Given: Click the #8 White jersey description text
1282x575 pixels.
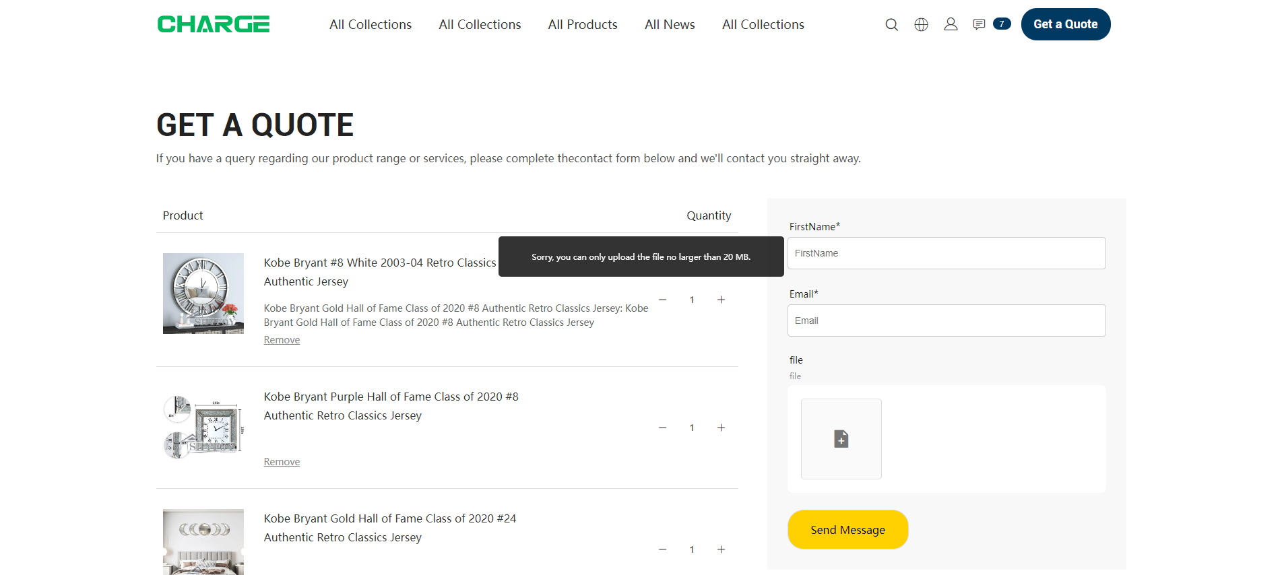Looking at the screenshot, I should coord(456,315).
